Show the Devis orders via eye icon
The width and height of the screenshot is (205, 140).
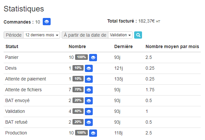coord(88,68)
